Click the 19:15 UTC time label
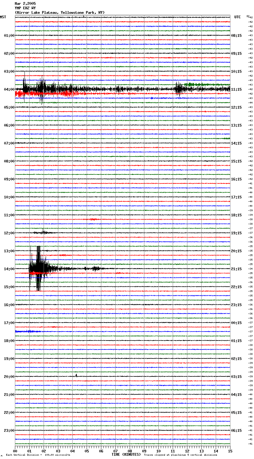Screen dimensions: 254x459 tap(236, 233)
